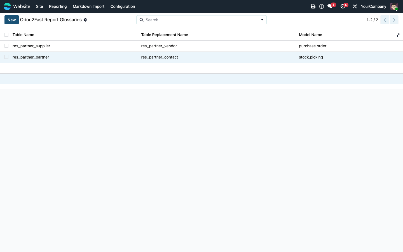Image resolution: width=403 pixels, height=252 pixels.
Task: Click the gear icon beside Report Glossaries
Action: [85, 20]
